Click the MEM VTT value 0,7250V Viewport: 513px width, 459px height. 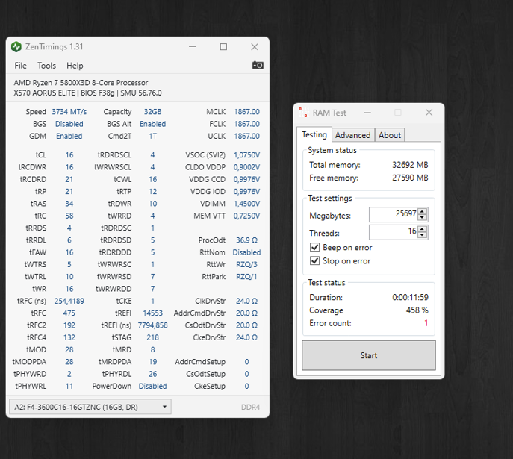coord(246,216)
